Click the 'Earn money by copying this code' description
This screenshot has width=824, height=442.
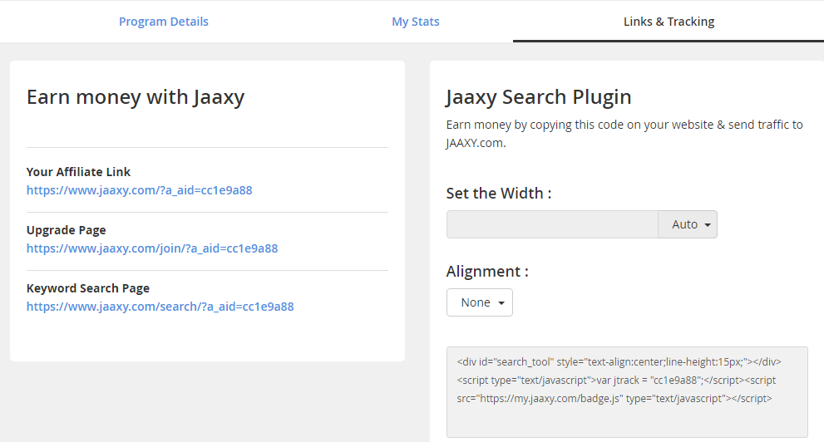[x=624, y=133]
